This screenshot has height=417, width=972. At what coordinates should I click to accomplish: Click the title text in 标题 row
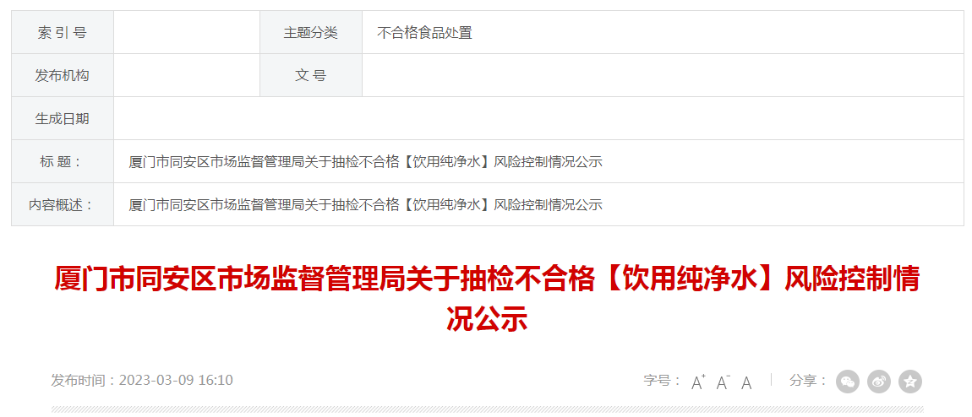click(365, 162)
